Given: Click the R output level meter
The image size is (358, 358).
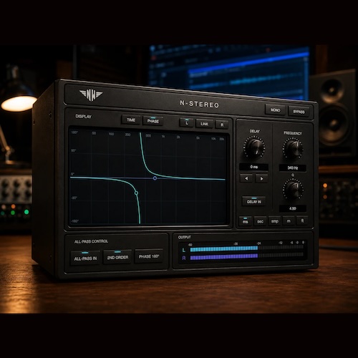Looking at the screenshot, I should point(247,256).
